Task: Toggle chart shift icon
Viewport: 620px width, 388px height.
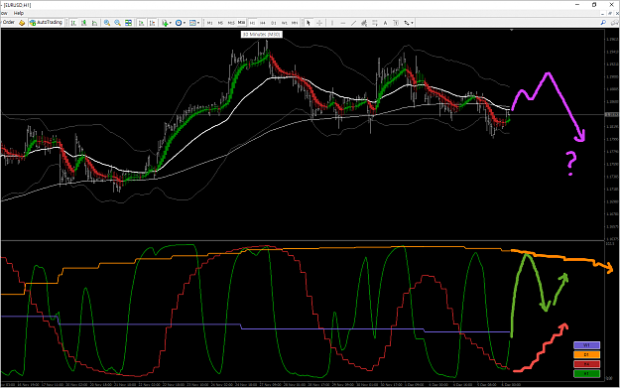Action: (152, 23)
